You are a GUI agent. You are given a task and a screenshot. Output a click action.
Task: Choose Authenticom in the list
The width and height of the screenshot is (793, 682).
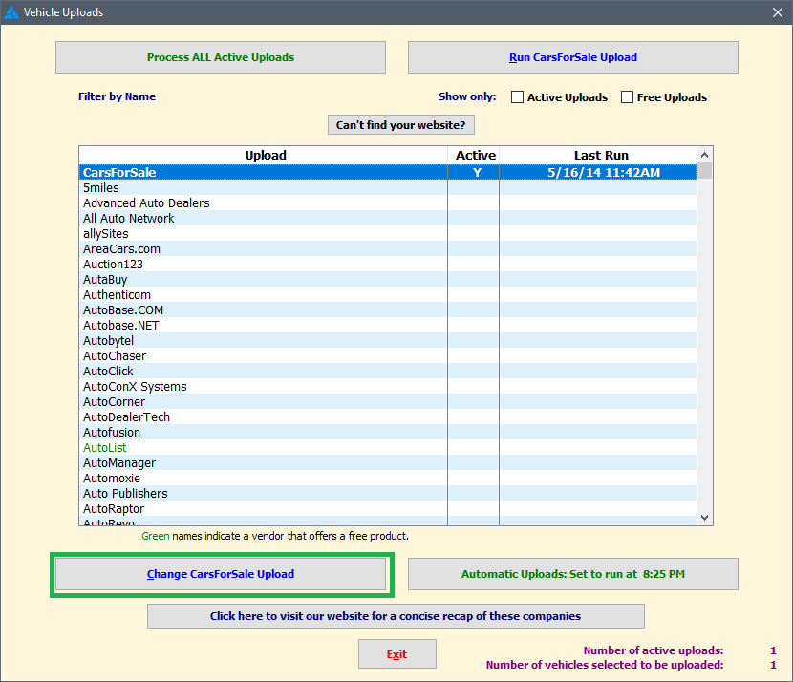coord(388,294)
